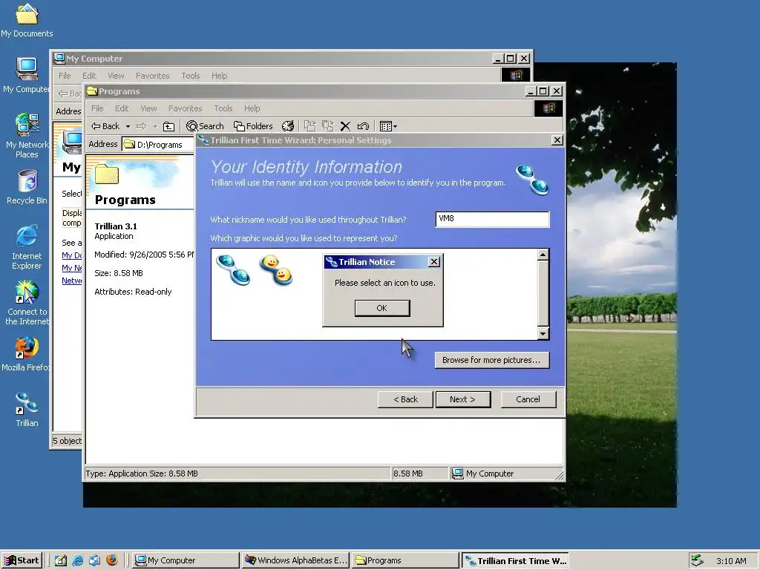Toggle Folders pane in Programs toolbar

pos(253,126)
